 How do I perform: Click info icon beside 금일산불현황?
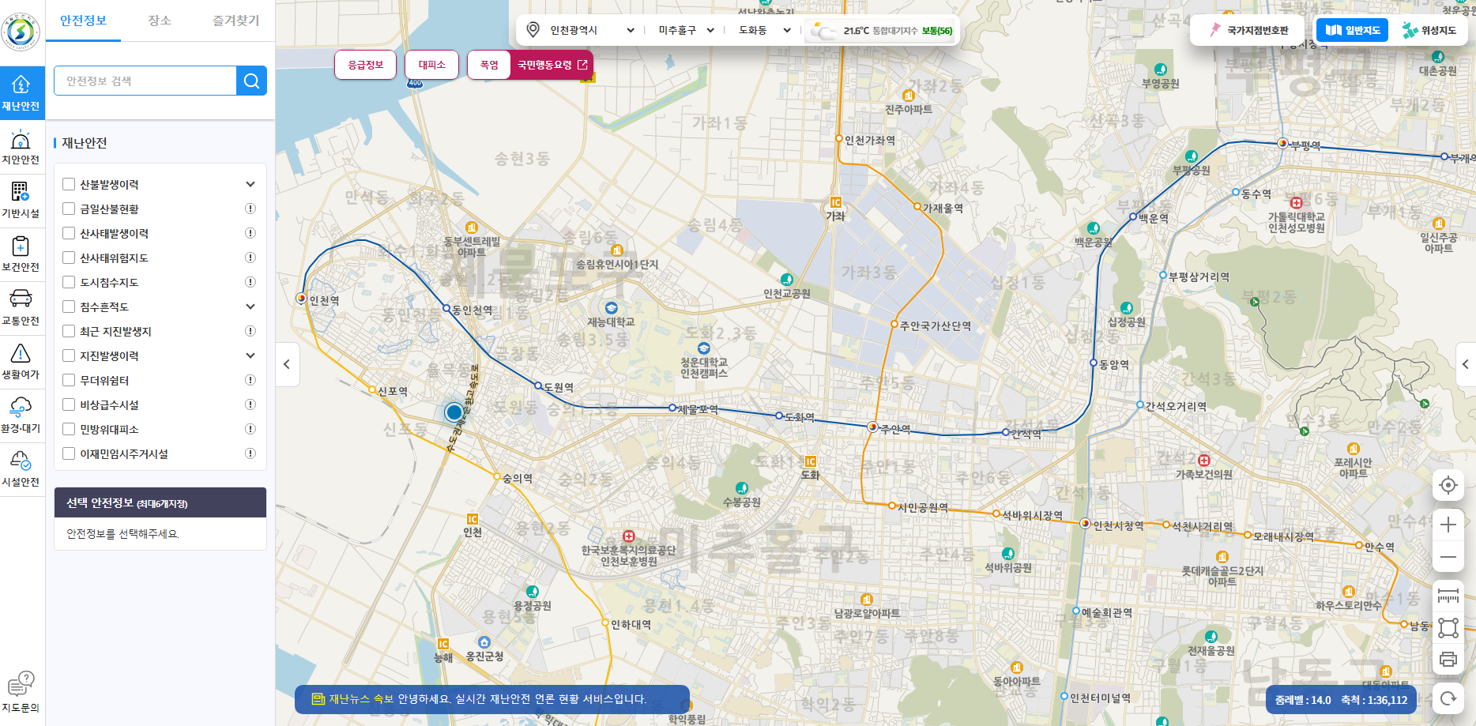[x=250, y=209]
